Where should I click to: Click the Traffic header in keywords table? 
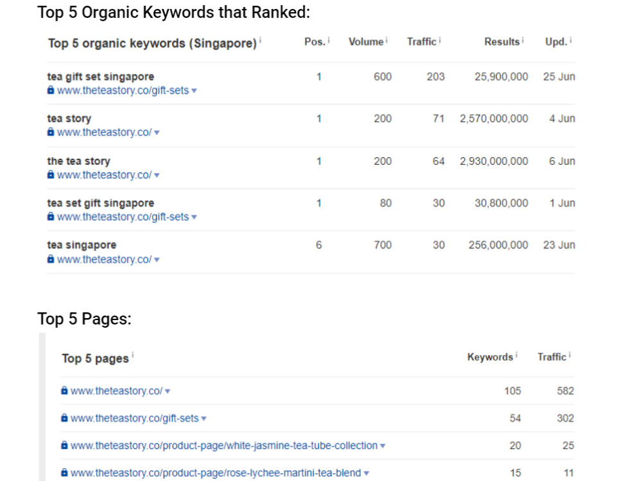421,42
